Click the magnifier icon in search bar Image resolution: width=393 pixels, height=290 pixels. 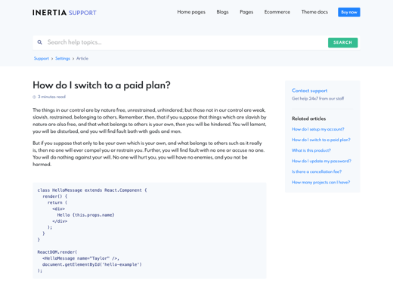tap(39, 42)
